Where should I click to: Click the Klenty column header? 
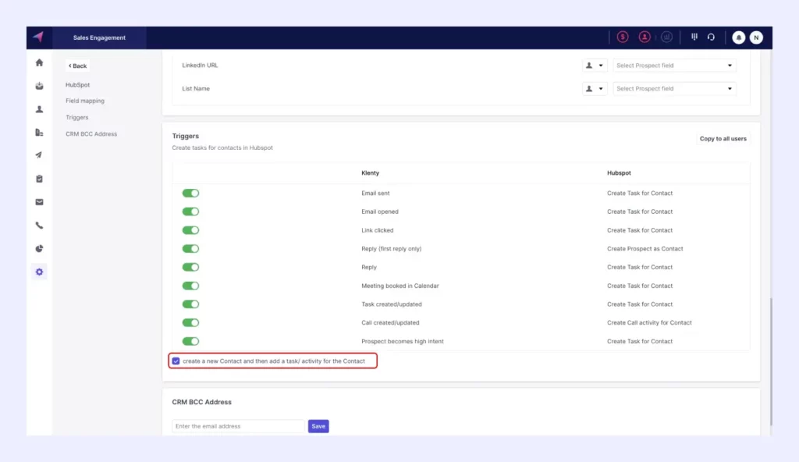point(371,173)
